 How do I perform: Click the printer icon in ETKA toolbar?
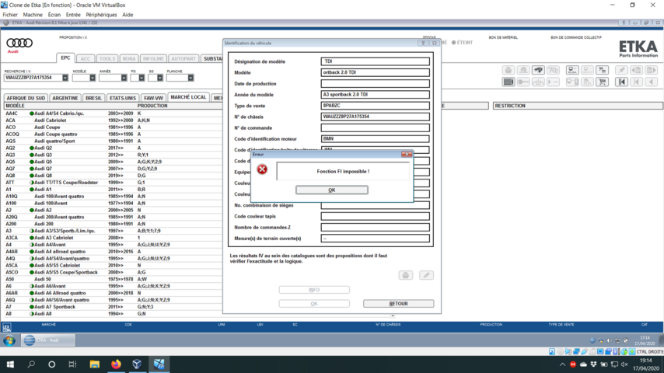pos(508,70)
